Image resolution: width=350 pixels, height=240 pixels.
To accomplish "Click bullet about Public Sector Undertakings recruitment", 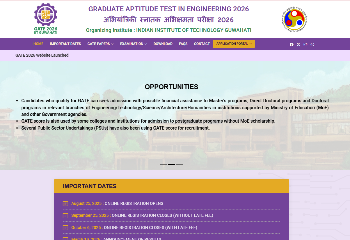I will click(x=116, y=128).
